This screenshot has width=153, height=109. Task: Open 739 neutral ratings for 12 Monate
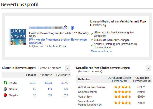click(x=66, y=89)
